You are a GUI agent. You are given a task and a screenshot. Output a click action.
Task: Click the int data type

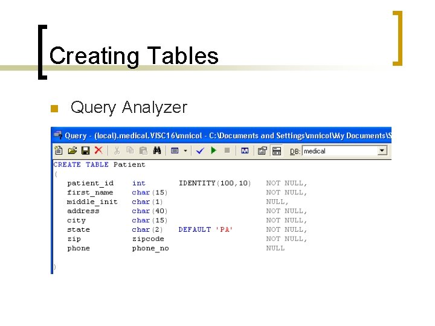click(139, 184)
